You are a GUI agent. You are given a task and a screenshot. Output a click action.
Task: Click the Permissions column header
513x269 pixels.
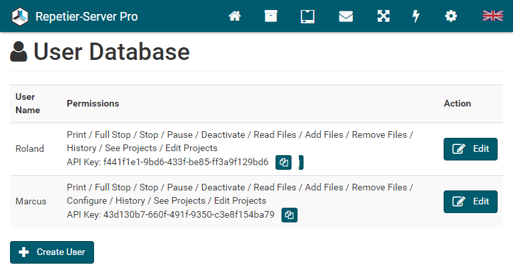pos(93,104)
